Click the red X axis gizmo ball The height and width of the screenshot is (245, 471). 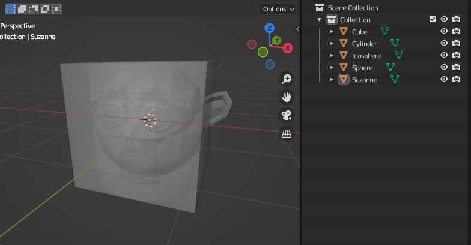288,48
